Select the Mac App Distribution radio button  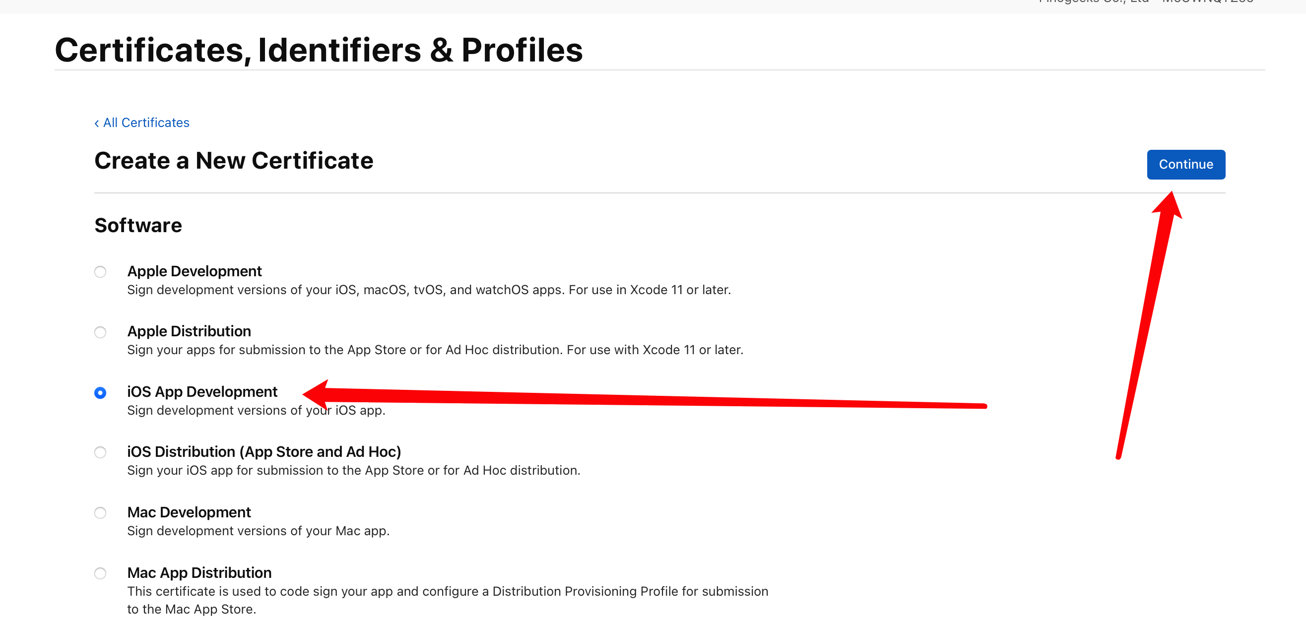click(100, 573)
